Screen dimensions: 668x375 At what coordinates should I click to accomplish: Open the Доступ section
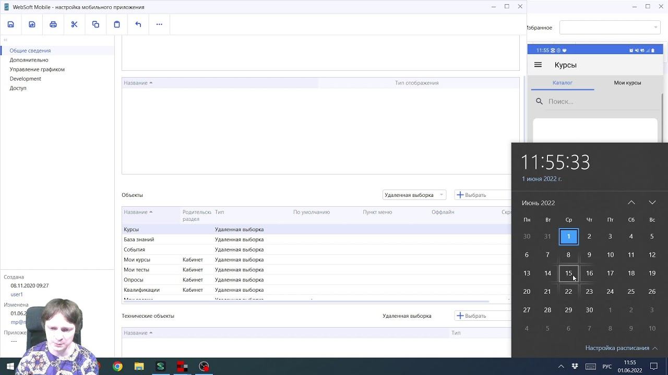(18, 88)
